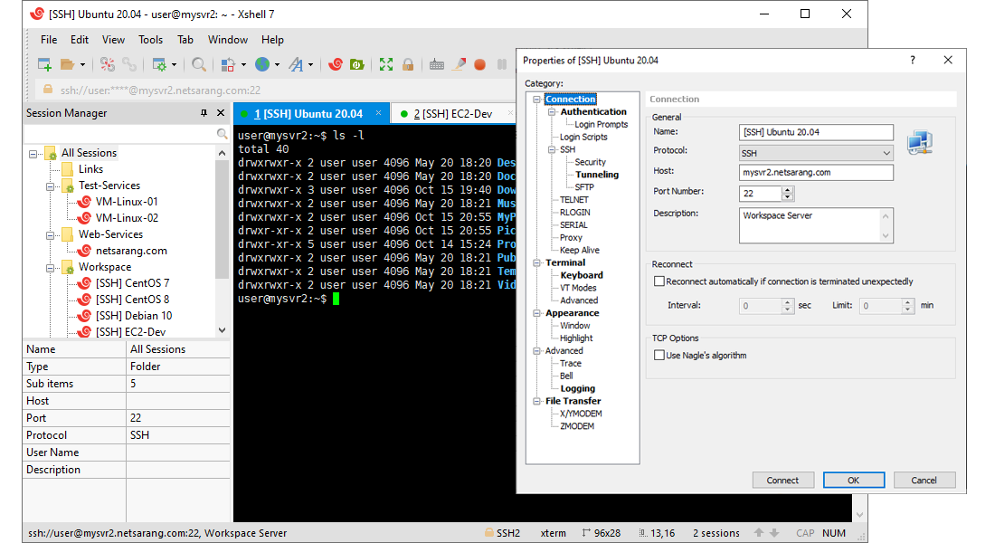Click the OK button
This screenshot has width=995, height=543.
click(x=854, y=481)
